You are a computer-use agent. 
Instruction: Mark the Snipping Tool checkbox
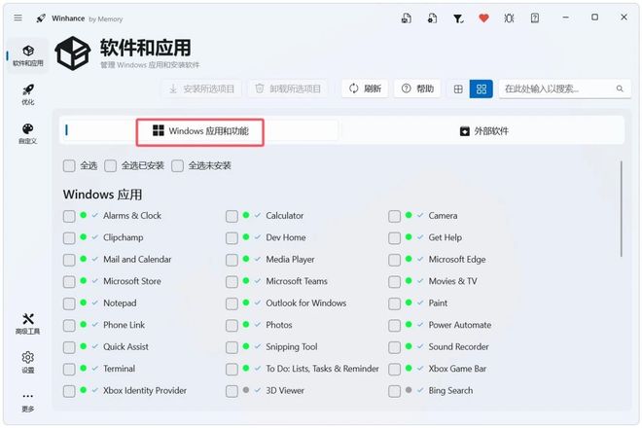pos(232,347)
